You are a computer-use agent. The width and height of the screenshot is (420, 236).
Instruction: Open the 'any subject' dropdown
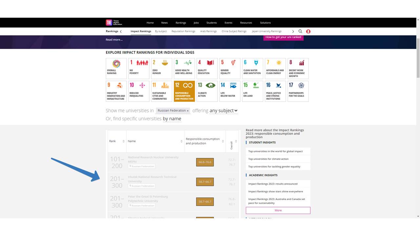coord(223,111)
